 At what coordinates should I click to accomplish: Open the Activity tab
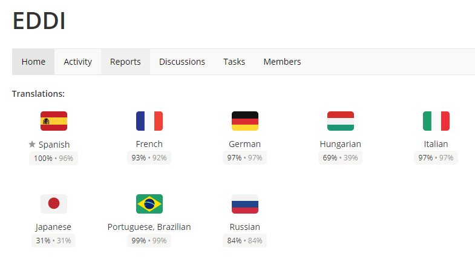(77, 62)
